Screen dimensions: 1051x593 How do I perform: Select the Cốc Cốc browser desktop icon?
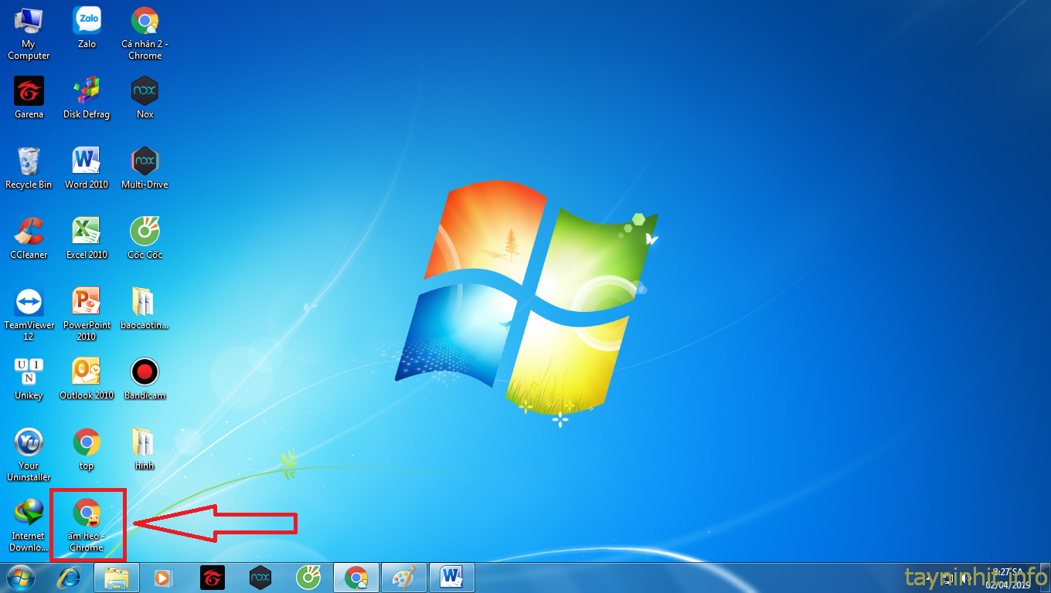tap(145, 232)
